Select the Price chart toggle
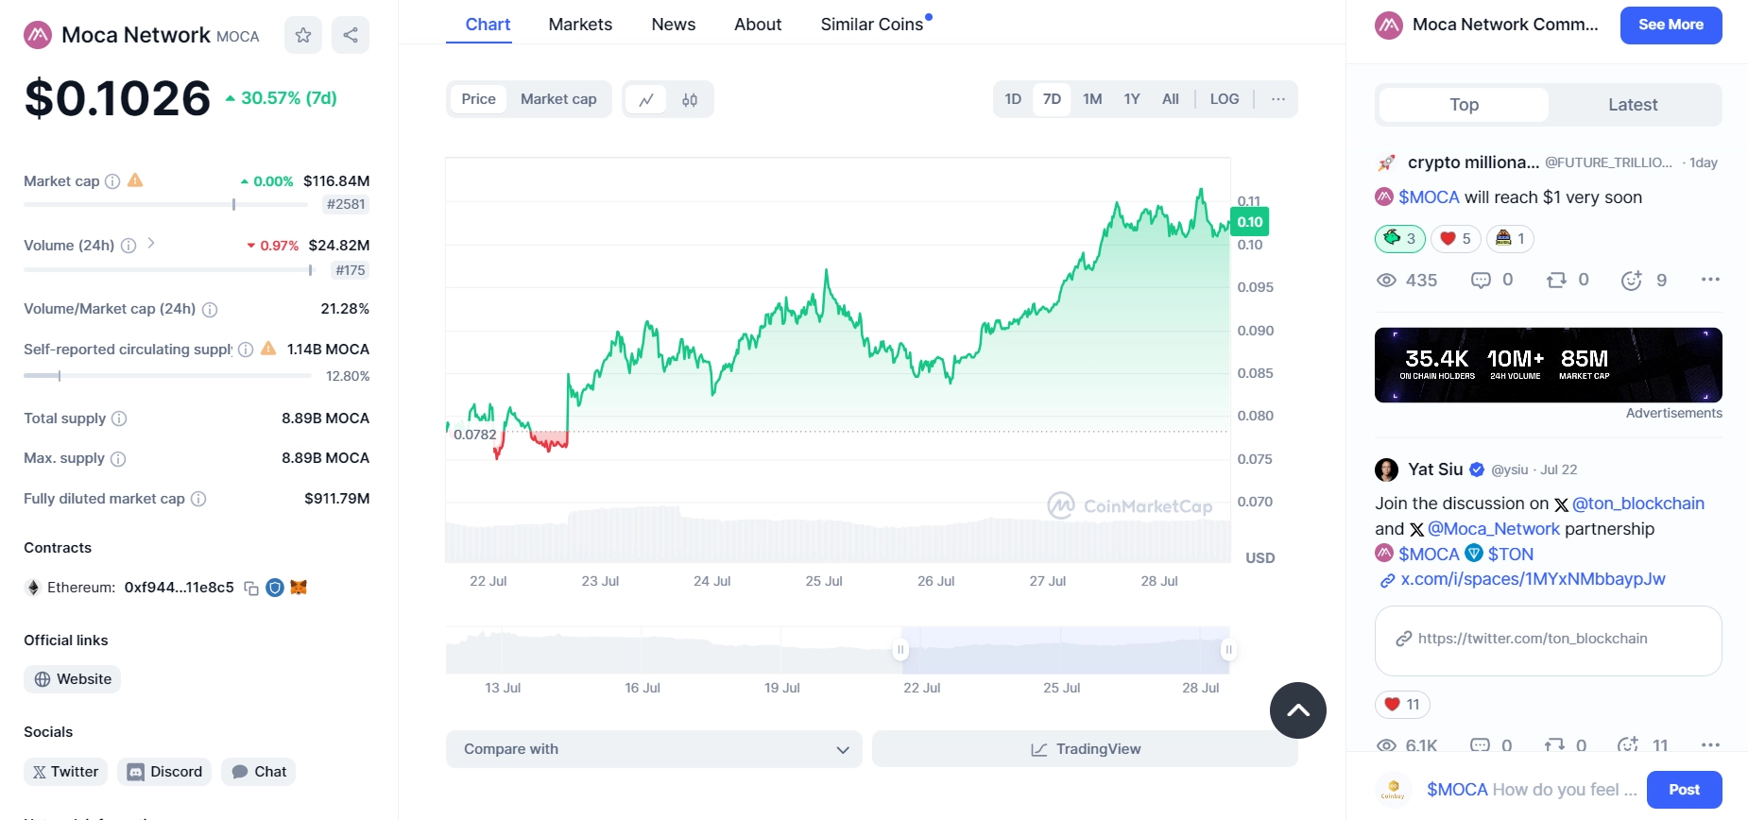This screenshot has height=820, width=1748. coord(479,99)
